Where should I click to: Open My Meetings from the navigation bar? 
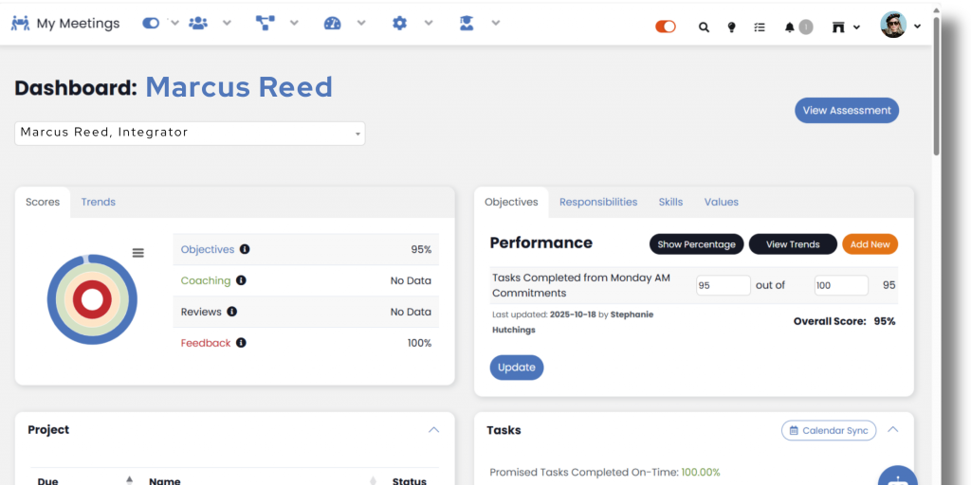click(x=65, y=24)
